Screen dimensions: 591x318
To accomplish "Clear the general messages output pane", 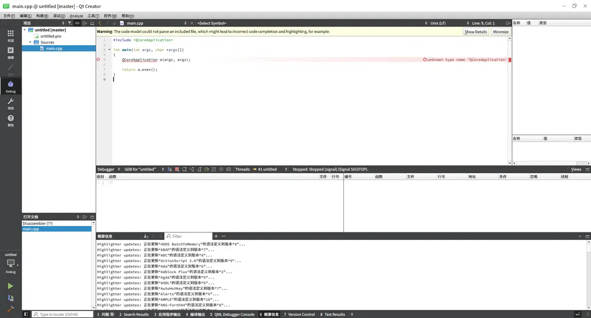I will pyautogui.click(x=146, y=236).
